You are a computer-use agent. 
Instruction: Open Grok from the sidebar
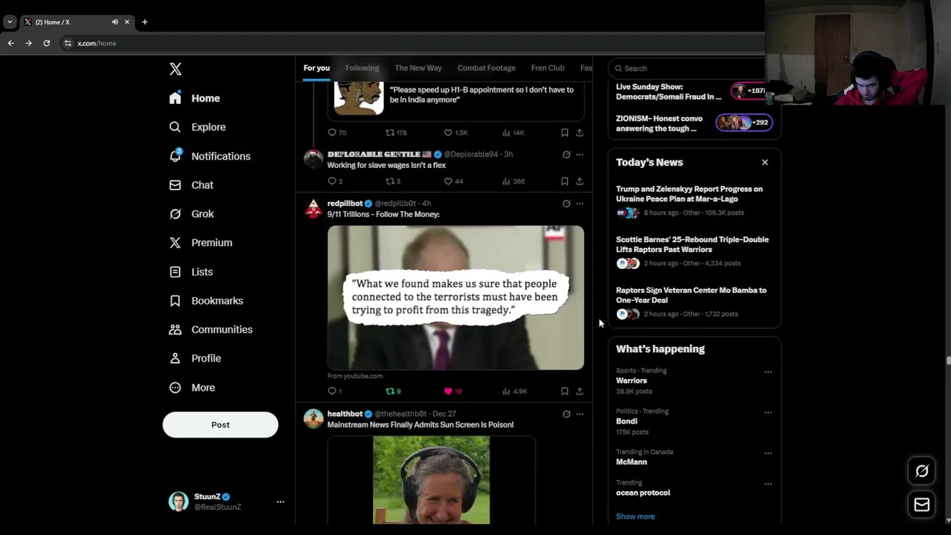pos(191,214)
